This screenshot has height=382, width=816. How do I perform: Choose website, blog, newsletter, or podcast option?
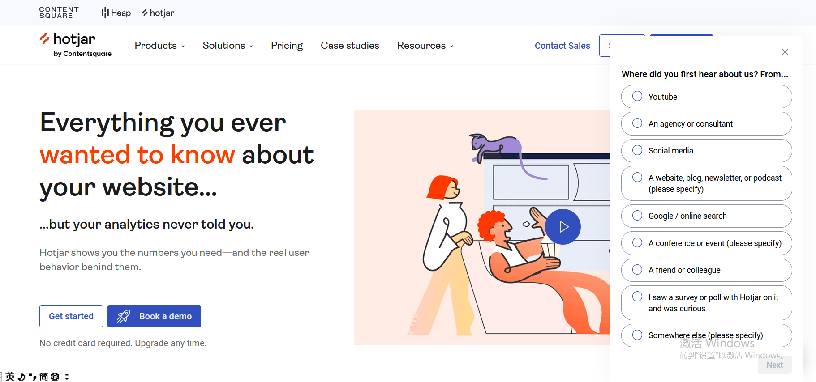click(706, 183)
